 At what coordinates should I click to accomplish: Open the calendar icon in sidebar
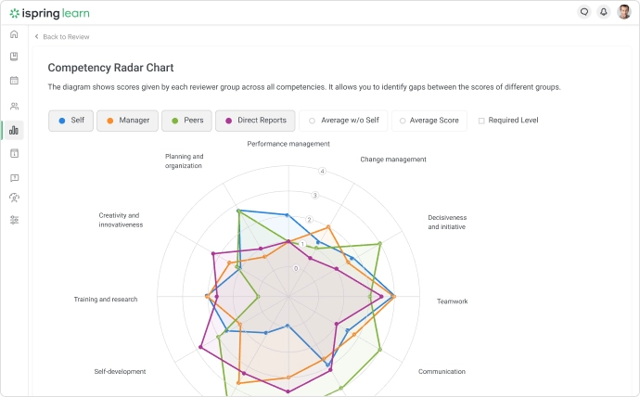point(14,81)
